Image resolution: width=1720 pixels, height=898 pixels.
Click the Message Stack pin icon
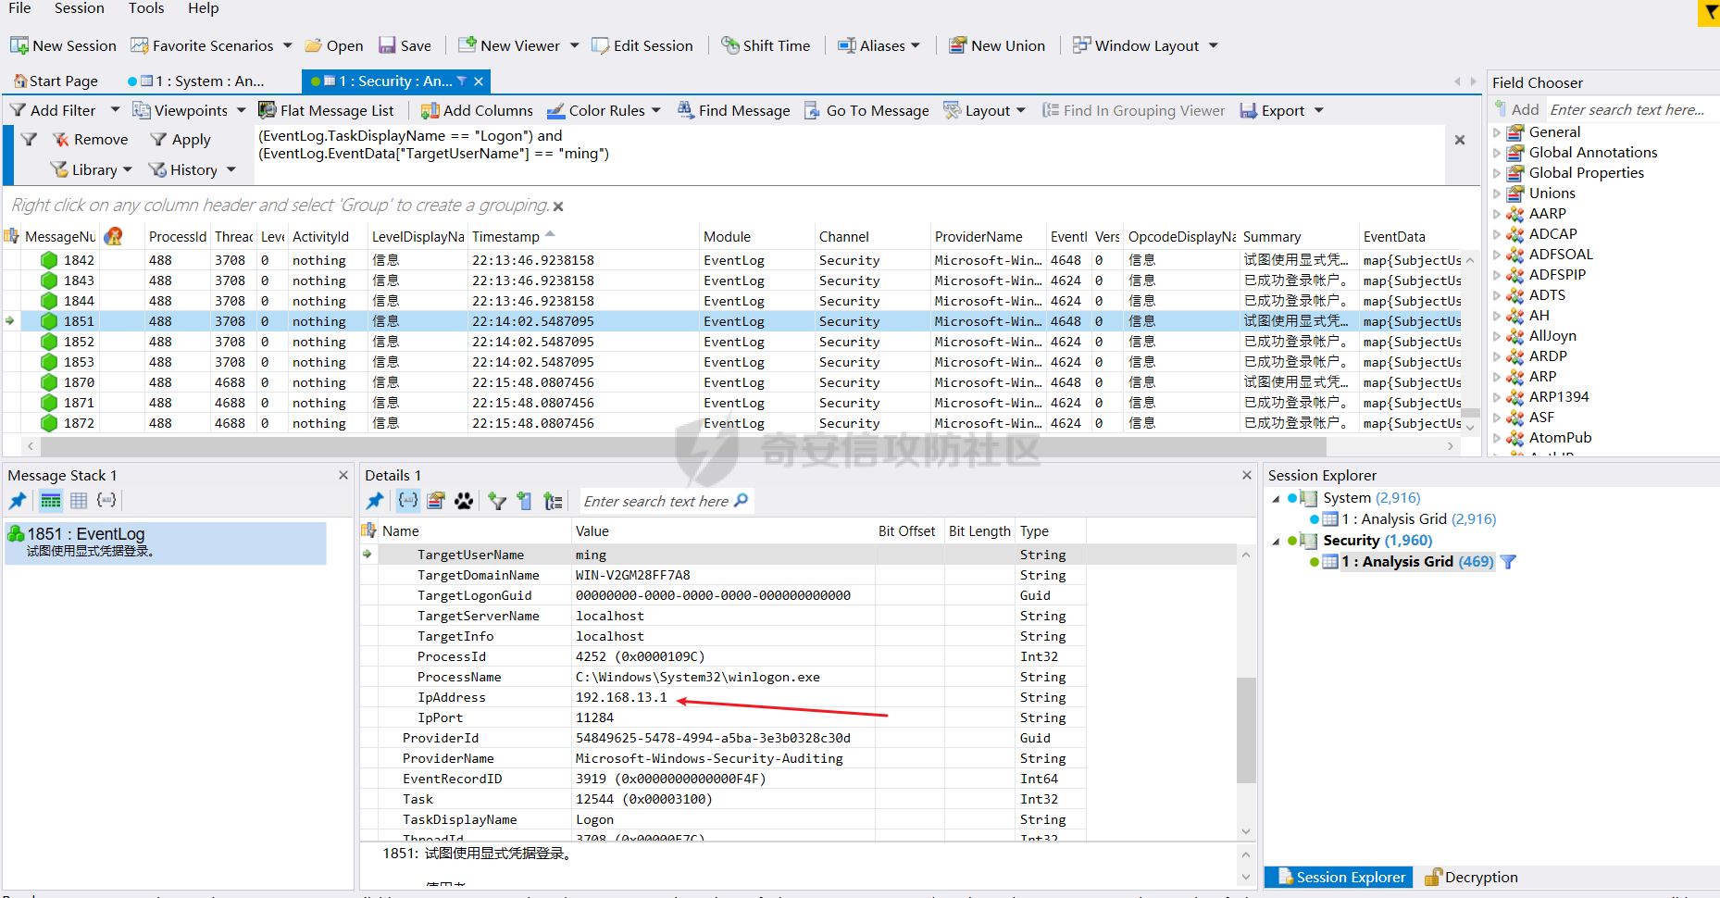[x=18, y=501]
